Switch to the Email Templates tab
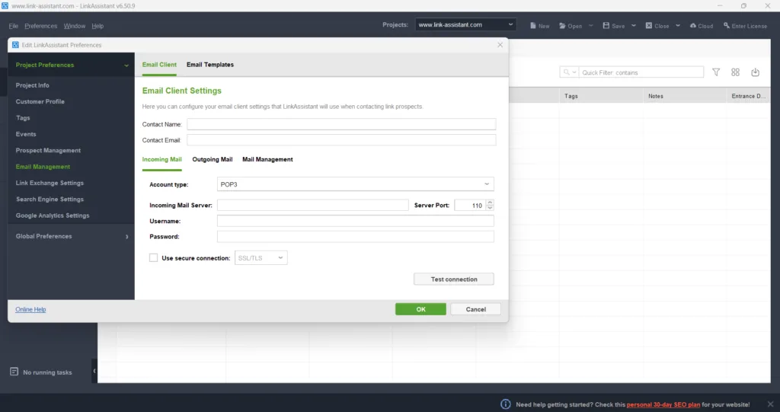 tap(210, 65)
